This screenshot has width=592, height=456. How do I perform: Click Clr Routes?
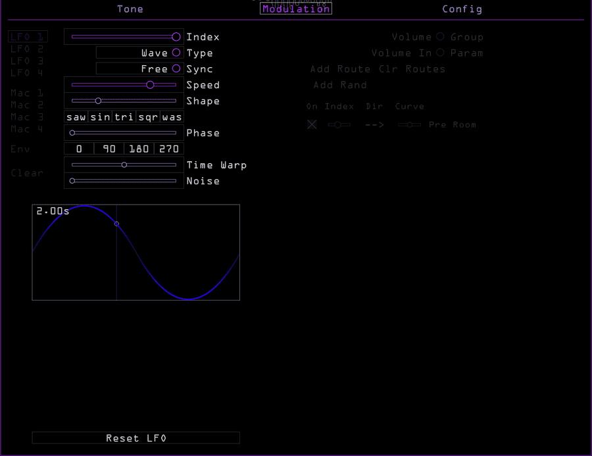(412, 68)
